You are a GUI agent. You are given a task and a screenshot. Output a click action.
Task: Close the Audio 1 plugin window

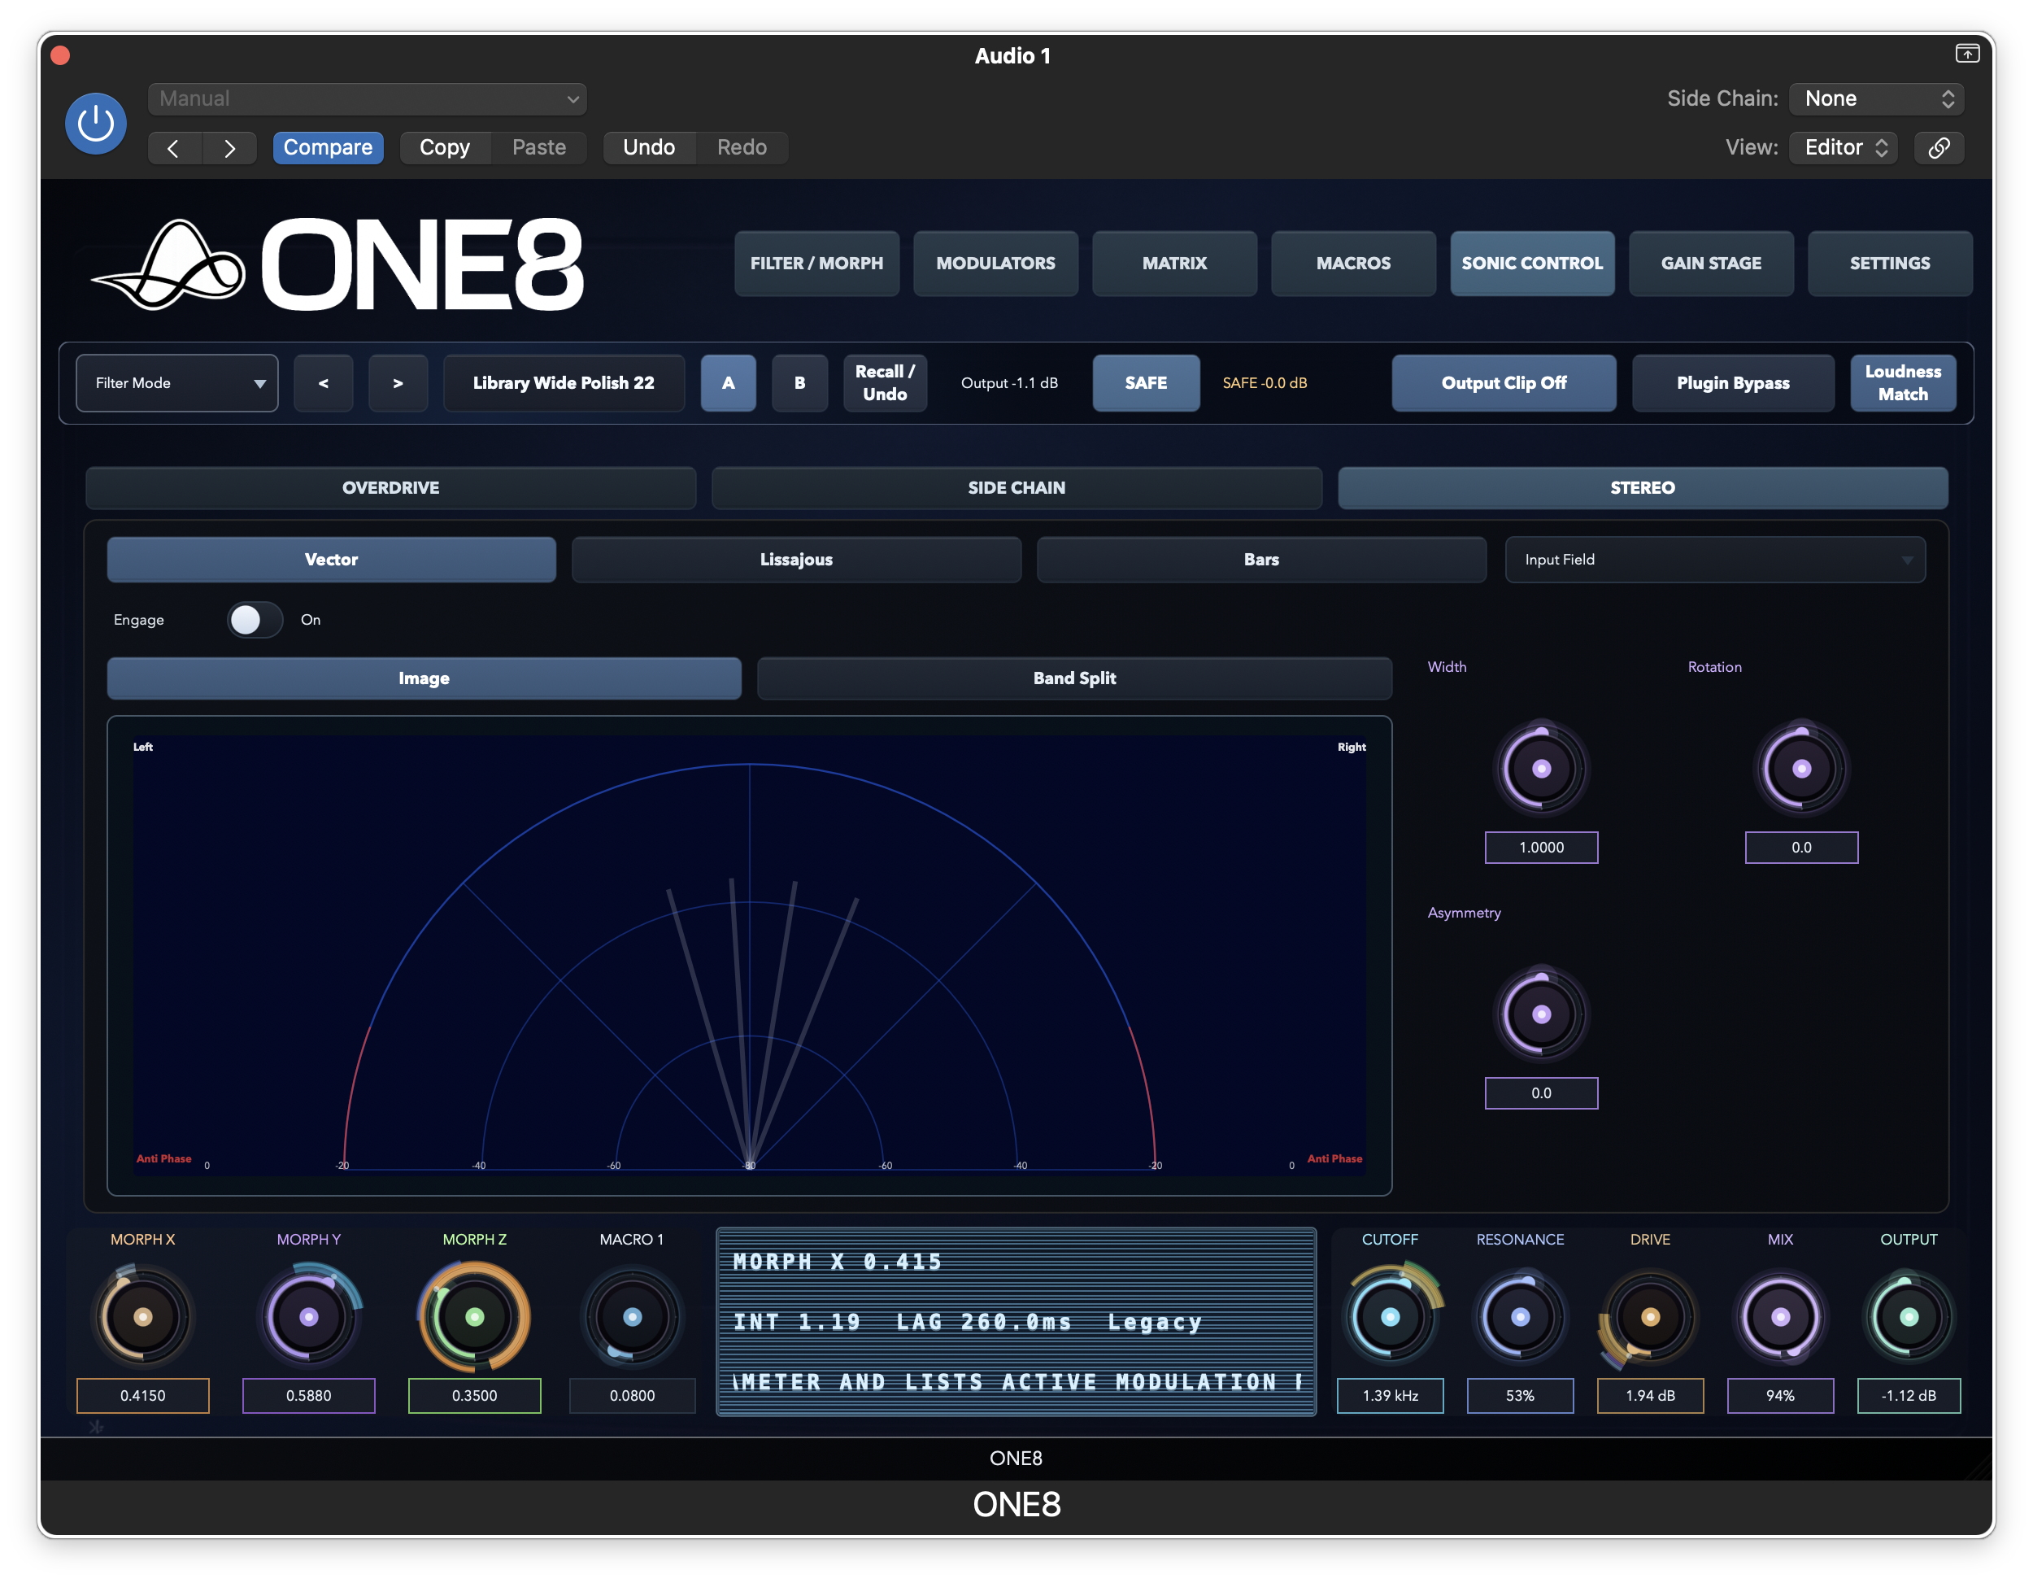coord(60,55)
